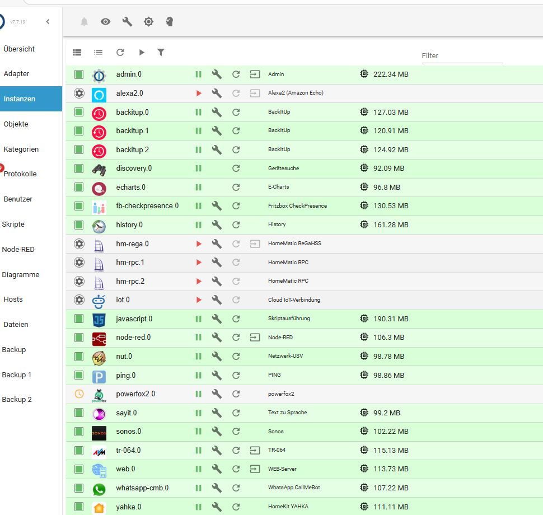The image size is (543, 515).
Task: Open Protokolle in the sidebar
Action: click(x=20, y=174)
